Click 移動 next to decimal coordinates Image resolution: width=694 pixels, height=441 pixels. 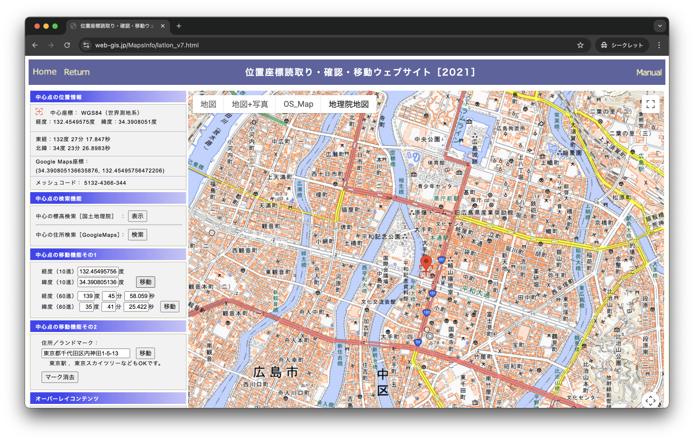145,282
